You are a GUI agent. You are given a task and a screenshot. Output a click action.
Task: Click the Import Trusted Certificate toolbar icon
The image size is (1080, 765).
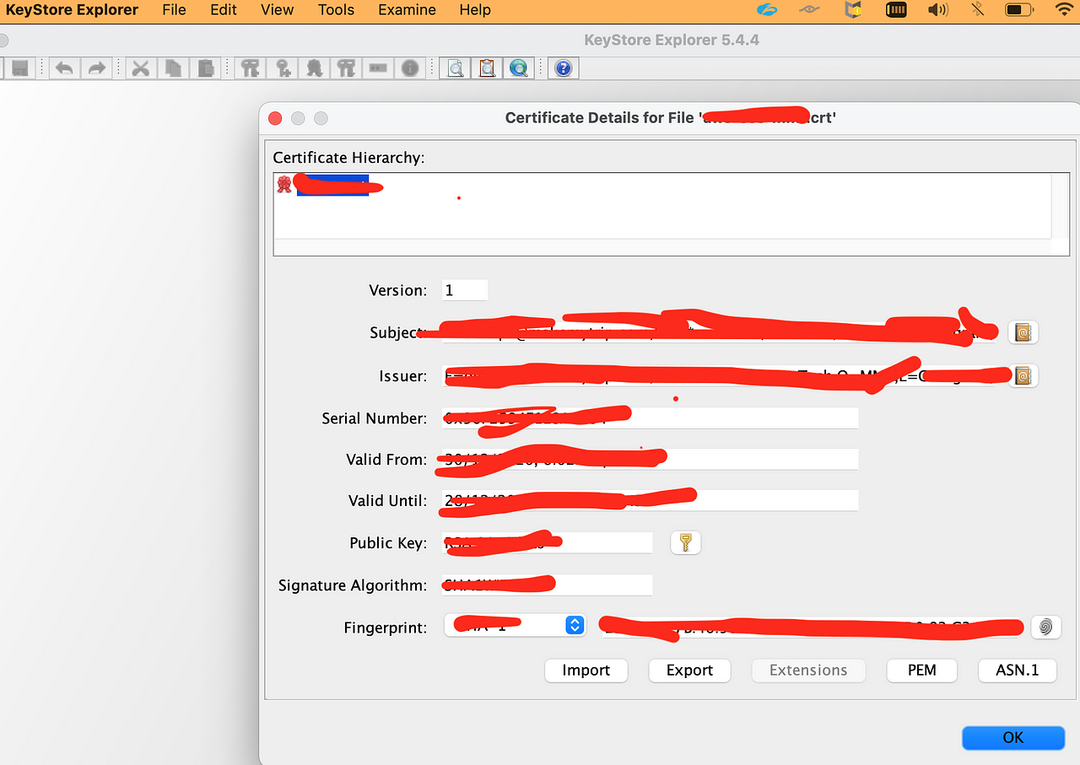[x=315, y=68]
